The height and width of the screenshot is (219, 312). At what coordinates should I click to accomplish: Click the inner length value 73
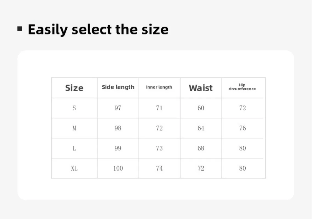tap(159, 148)
